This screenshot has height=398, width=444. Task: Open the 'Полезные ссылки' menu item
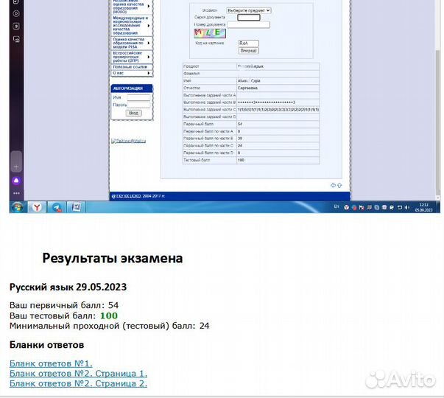point(132,67)
